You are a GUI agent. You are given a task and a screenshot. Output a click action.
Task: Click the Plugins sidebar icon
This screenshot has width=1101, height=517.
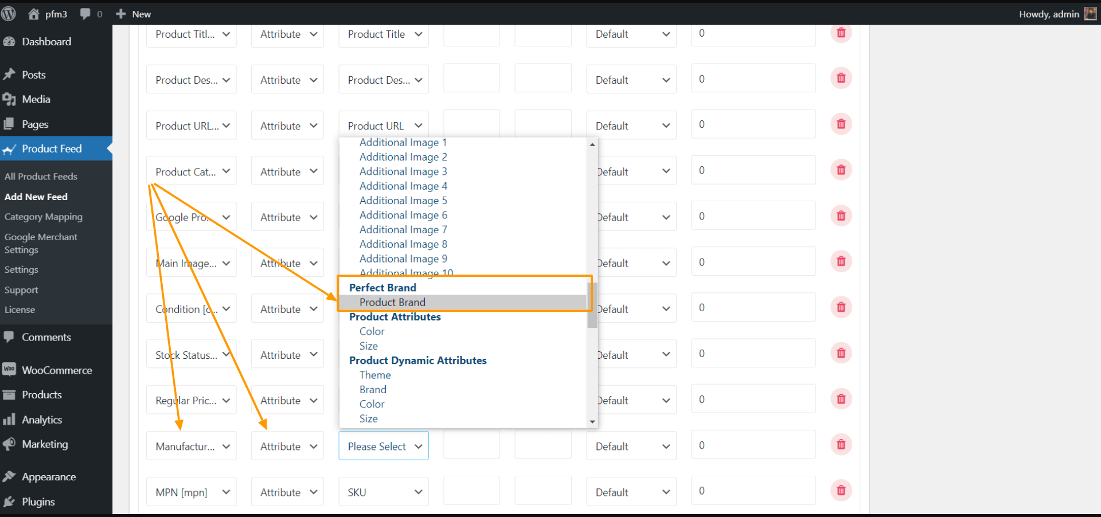9,502
